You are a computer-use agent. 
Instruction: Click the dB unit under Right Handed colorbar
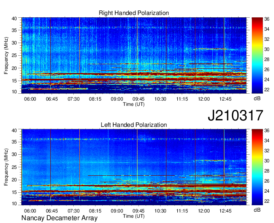point(257,99)
